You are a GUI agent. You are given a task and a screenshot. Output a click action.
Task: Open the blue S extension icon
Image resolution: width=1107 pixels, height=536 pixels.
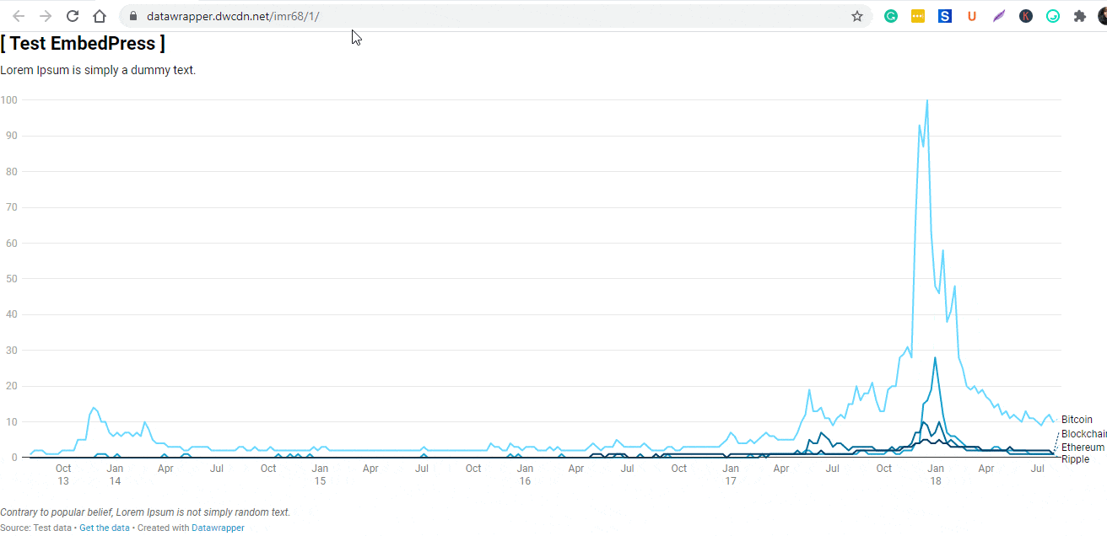click(945, 16)
